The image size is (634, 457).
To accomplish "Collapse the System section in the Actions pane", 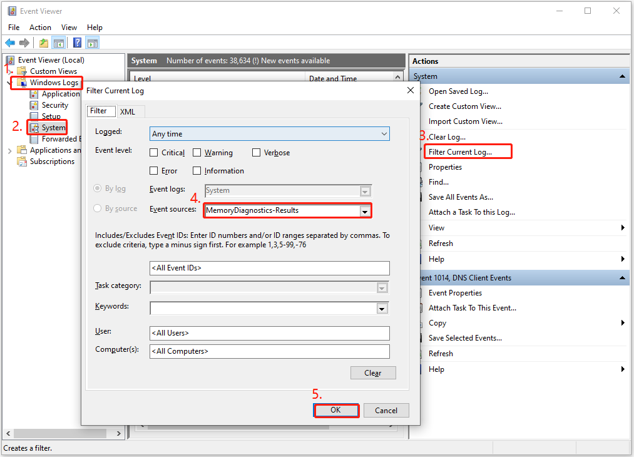I will (623, 76).
